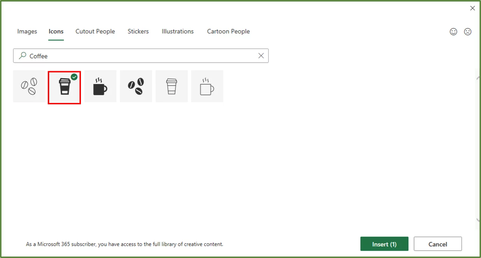Give positive feedback with the smiley face icon

(x=453, y=31)
